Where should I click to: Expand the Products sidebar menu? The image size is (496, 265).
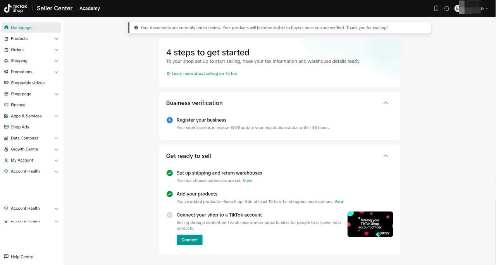pos(56,39)
